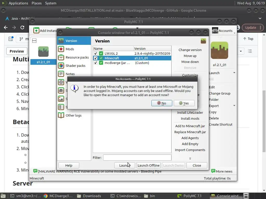Image resolution: width=266 pixels, height=199 pixels.
Task: Click the Worlds globe icon in sidebar
Action: click(x=61, y=82)
